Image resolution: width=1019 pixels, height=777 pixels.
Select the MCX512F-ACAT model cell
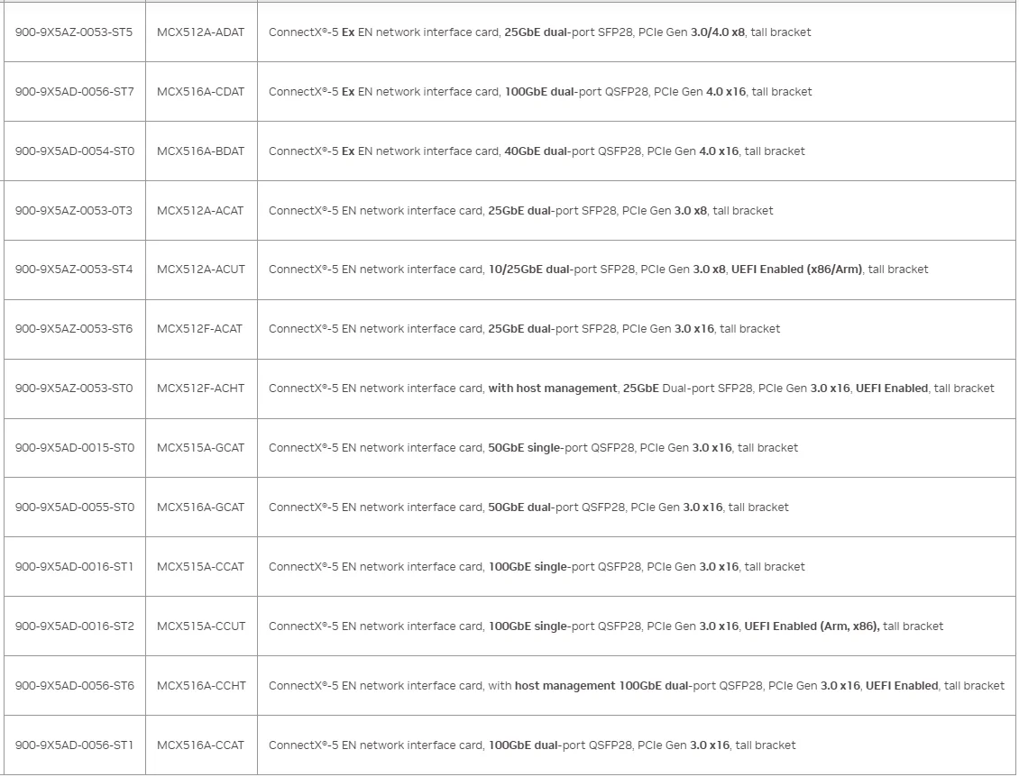pos(199,329)
